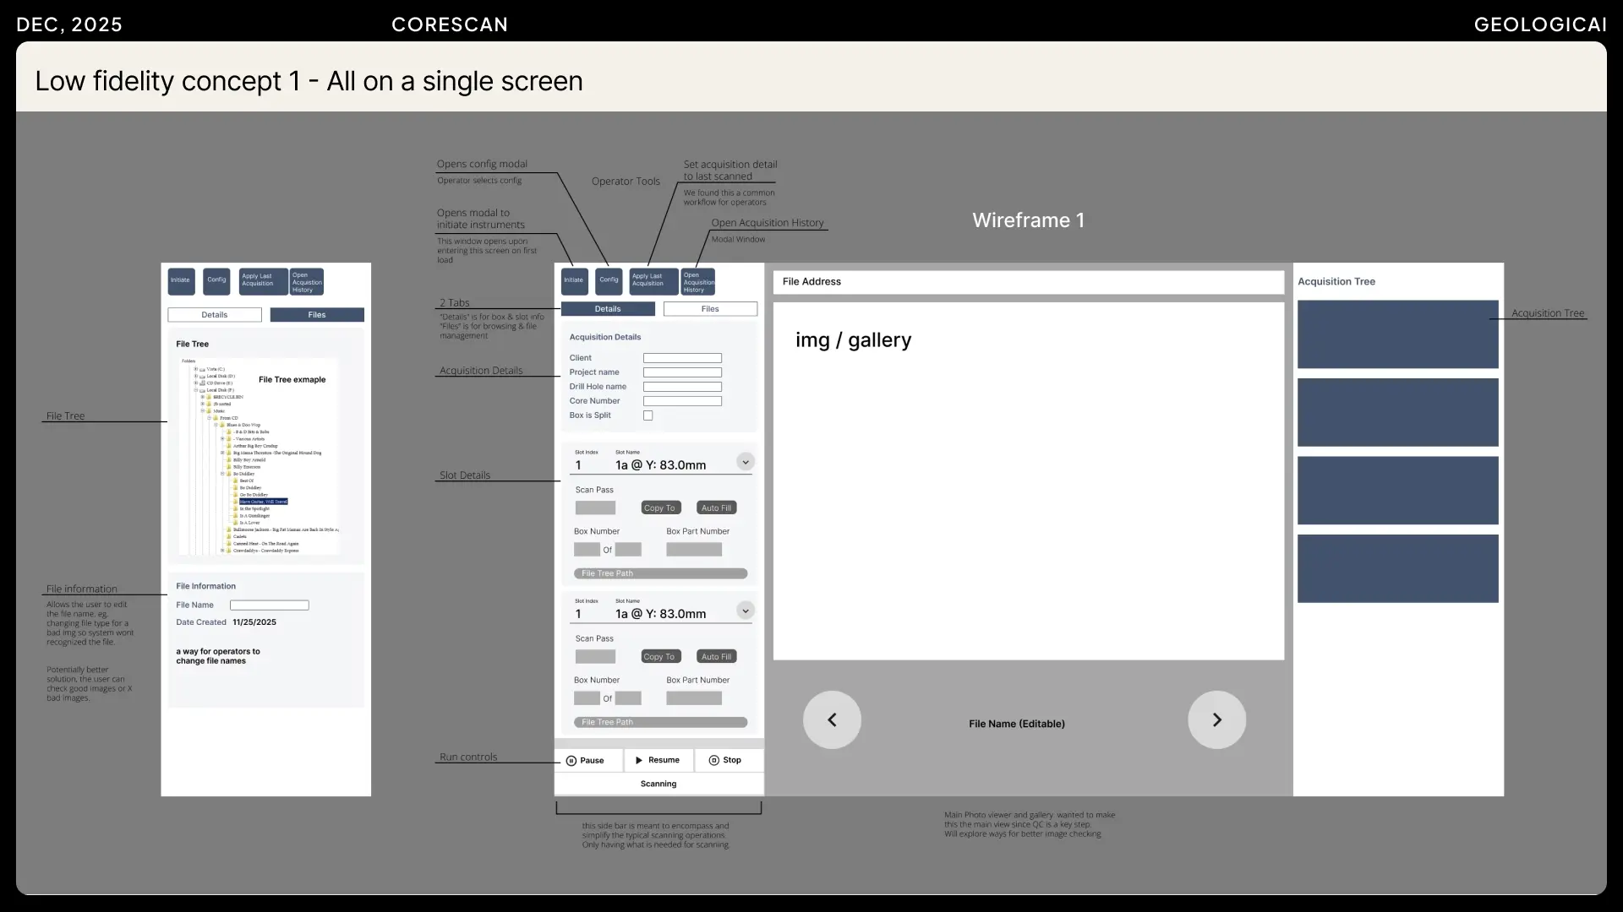Image resolution: width=1623 pixels, height=912 pixels.
Task: Expand the second slot details chevron
Action: (x=745, y=611)
